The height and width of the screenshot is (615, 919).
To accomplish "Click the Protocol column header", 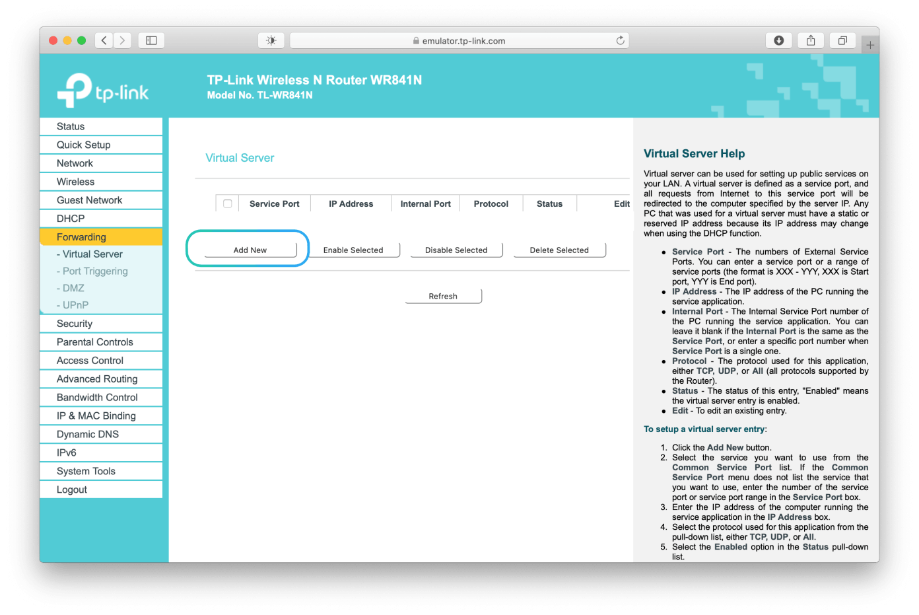I will [491, 204].
